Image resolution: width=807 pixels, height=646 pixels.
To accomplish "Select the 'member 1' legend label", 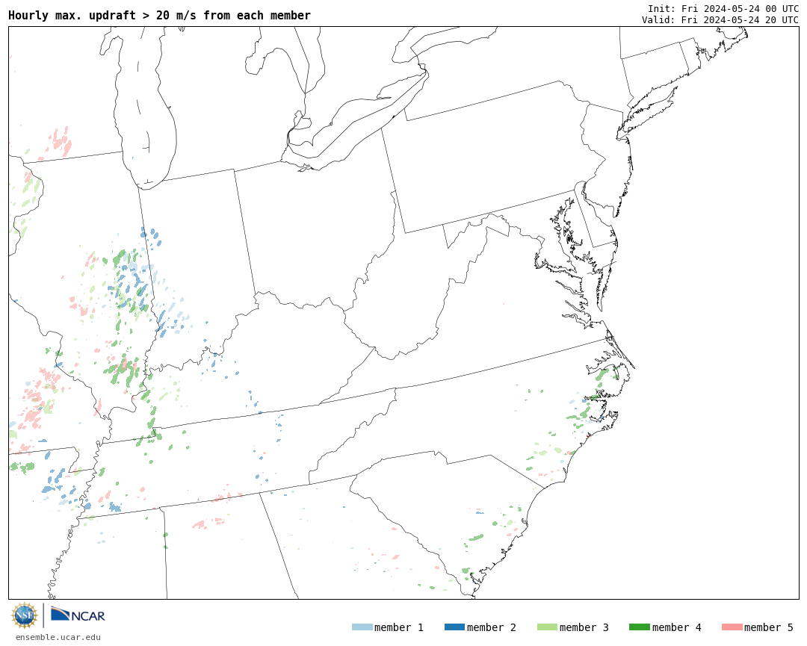I will [x=399, y=627].
